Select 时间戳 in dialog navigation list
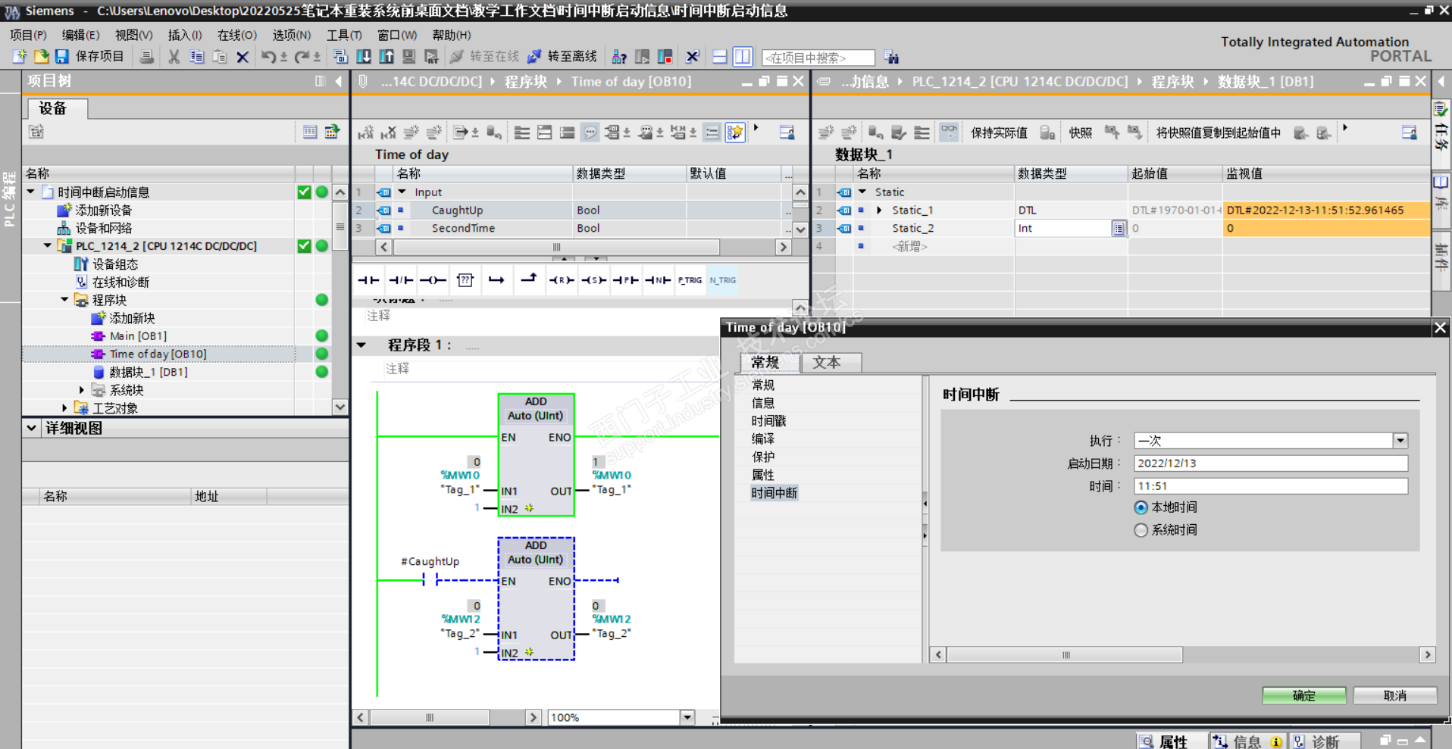This screenshot has height=749, width=1452. [x=769, y=421]
